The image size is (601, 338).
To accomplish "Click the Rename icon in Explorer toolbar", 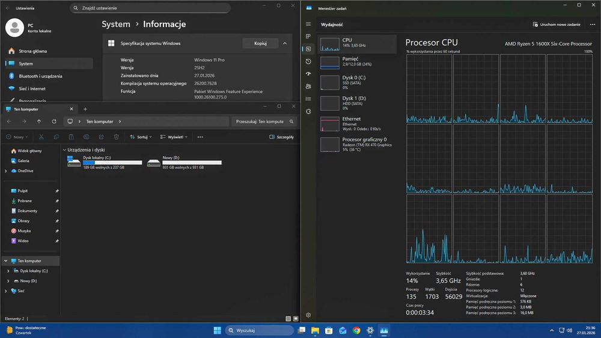I will [x=86, y=137].
